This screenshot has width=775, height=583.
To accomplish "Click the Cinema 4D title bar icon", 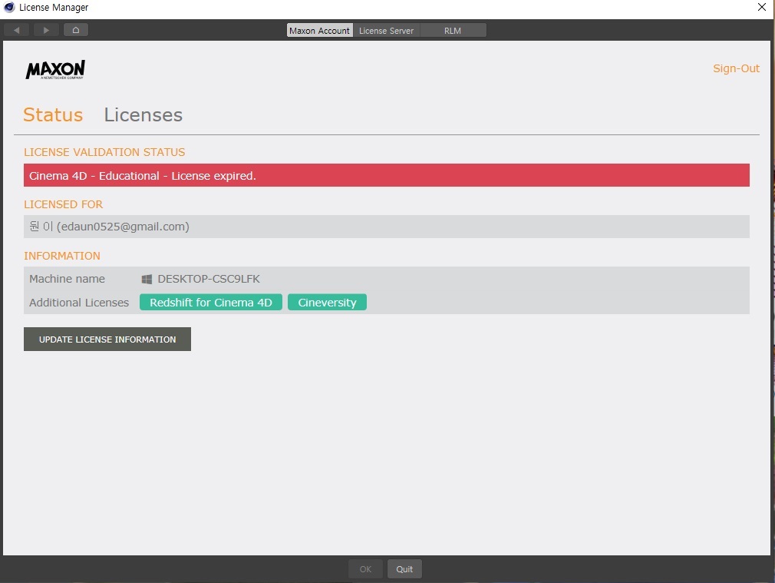I will tap(9, 8).
